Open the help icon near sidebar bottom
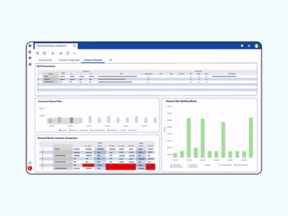Image resolution: width=288 pixels, height=216 pixels. click(x=30, y=163)
